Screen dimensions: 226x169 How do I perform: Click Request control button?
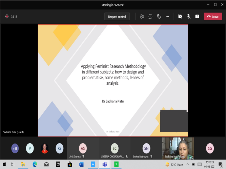(x=117, y=17)
